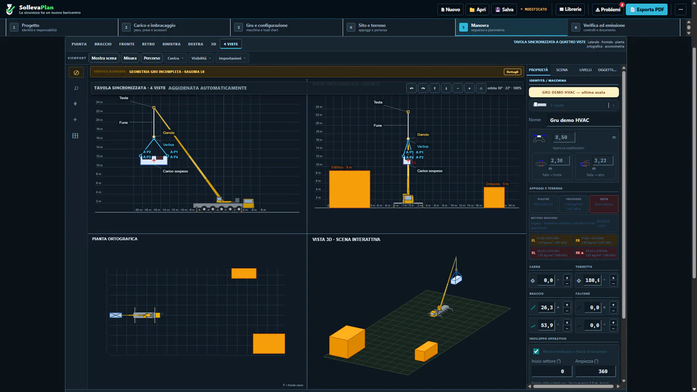This screenshot has width=697, height=392.
Task: Select the magnifier search tool in the sidebar
Action: click(x=75, y=88)
